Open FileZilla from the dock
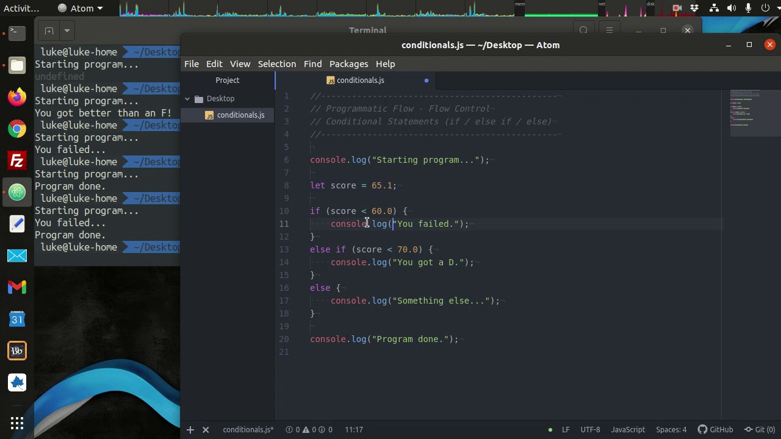This screenshot has height=439, width=781. point(17,160)
